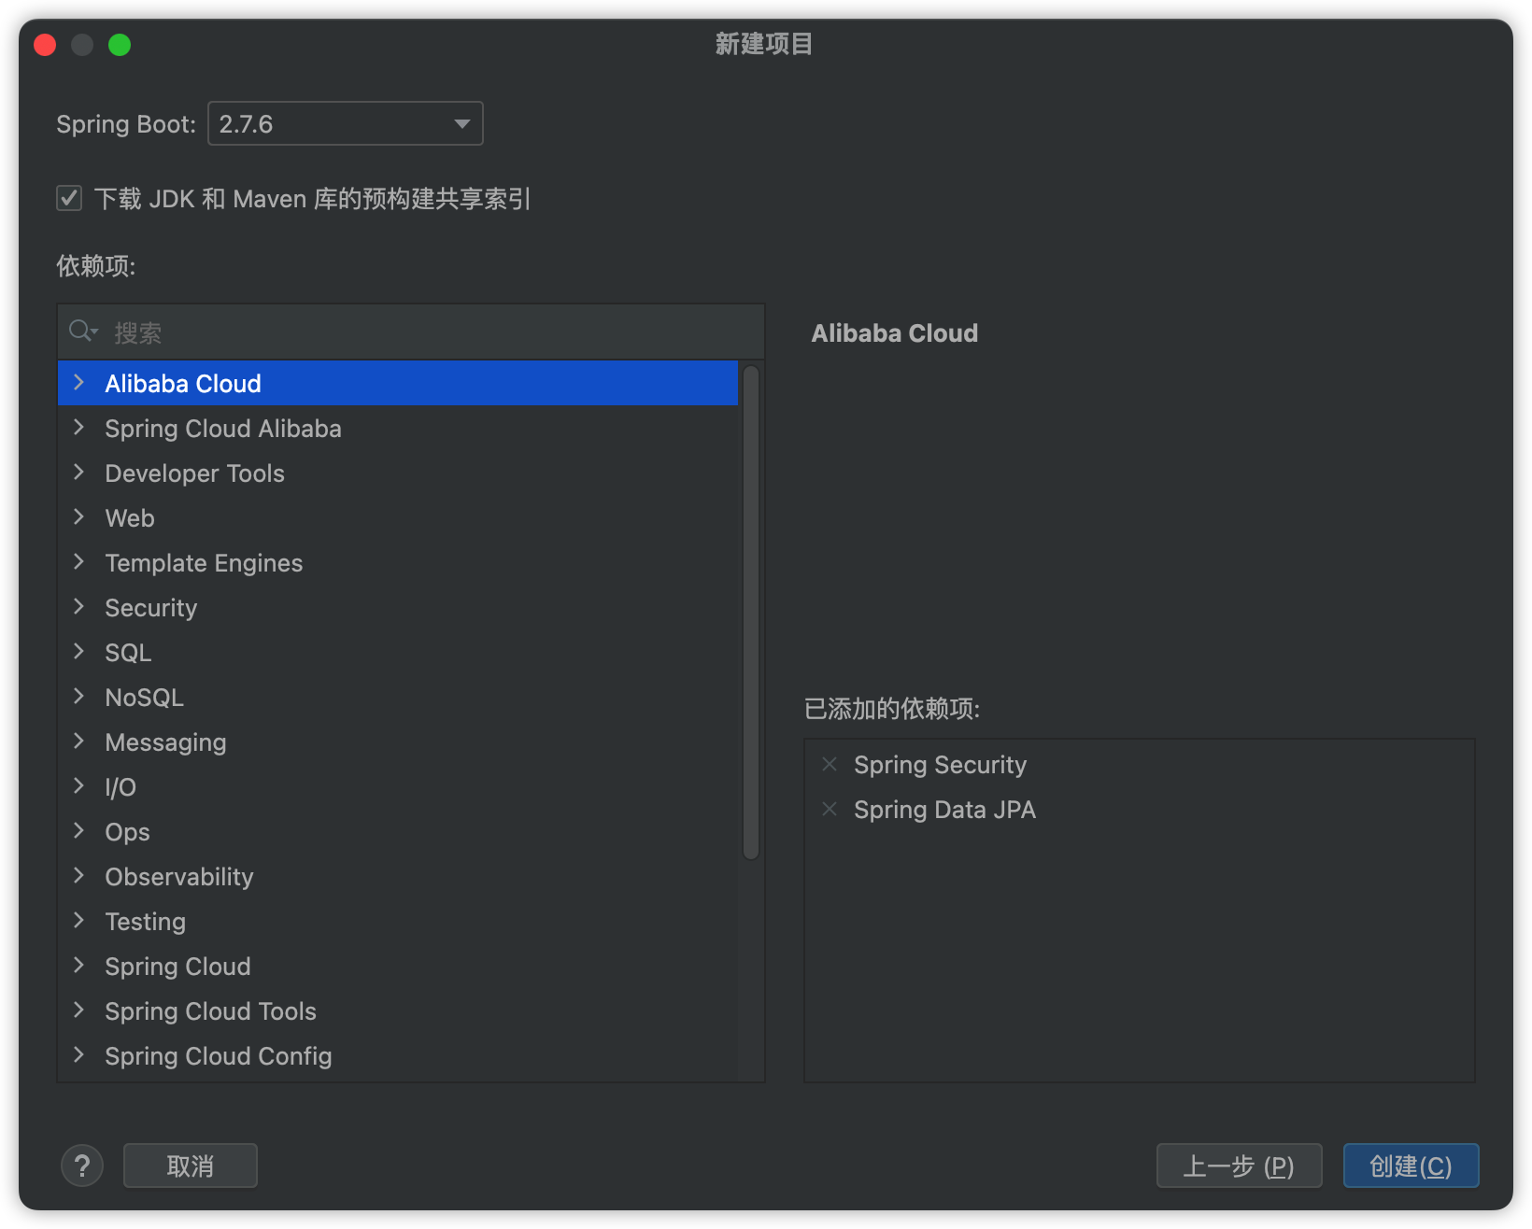Expand the Spring Cloud Alibaba chevron
This screenshot has width=1532, height=1229.
[x=79, y=428]
